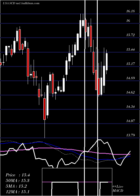Click the '12MA : 15.1' readout

(17, 192)
